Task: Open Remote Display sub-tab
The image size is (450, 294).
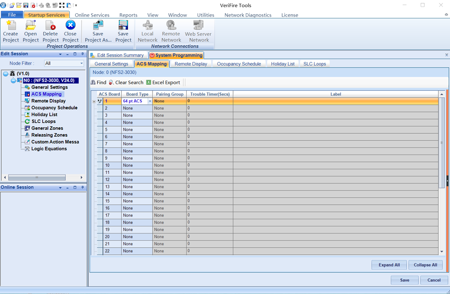Action: [x=191, y=64]
